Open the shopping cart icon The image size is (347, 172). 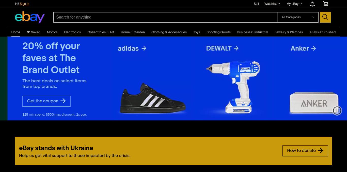pyautogui.click(x=325, y=4)
